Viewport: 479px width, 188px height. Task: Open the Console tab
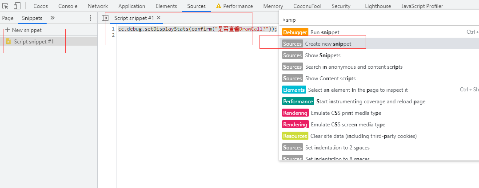click(68, 6)
